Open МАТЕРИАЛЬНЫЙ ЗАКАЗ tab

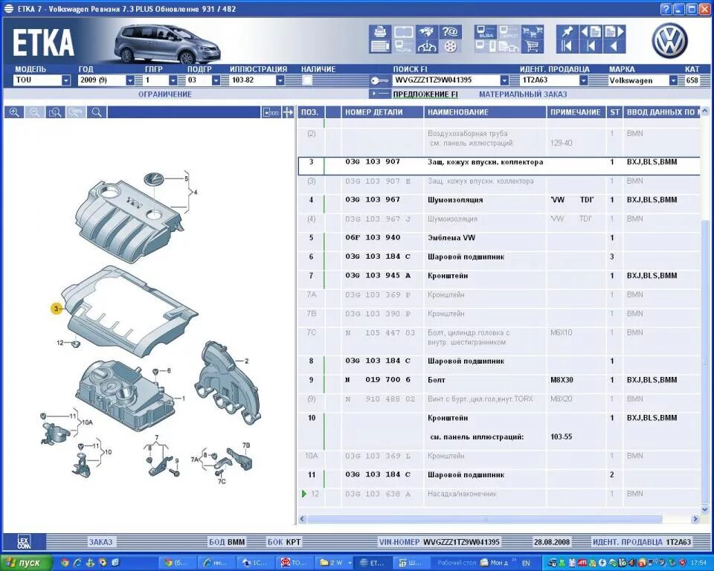[x=523, y=94]
